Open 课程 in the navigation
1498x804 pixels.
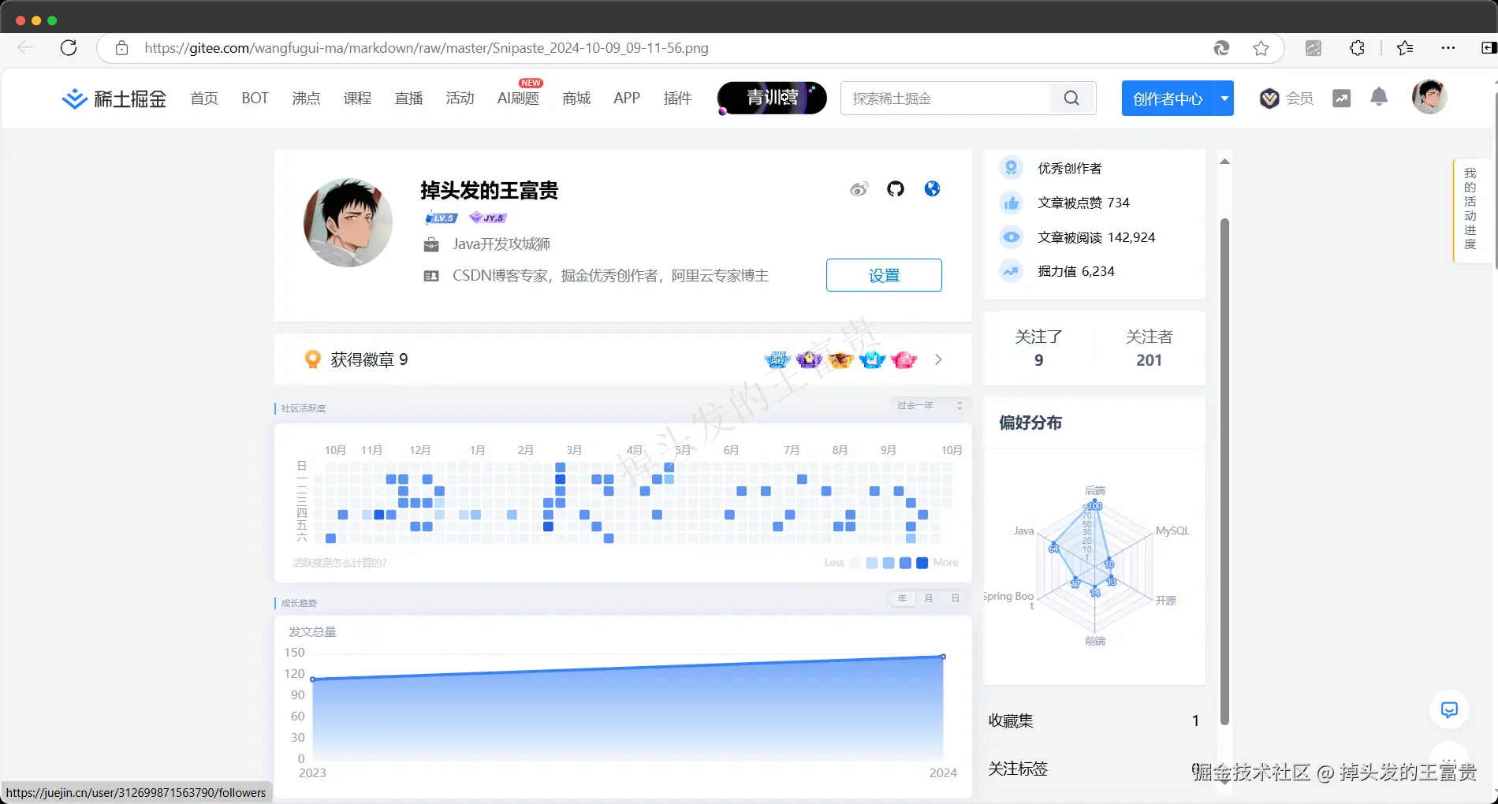pyautogui.click(x=357, y=99)
